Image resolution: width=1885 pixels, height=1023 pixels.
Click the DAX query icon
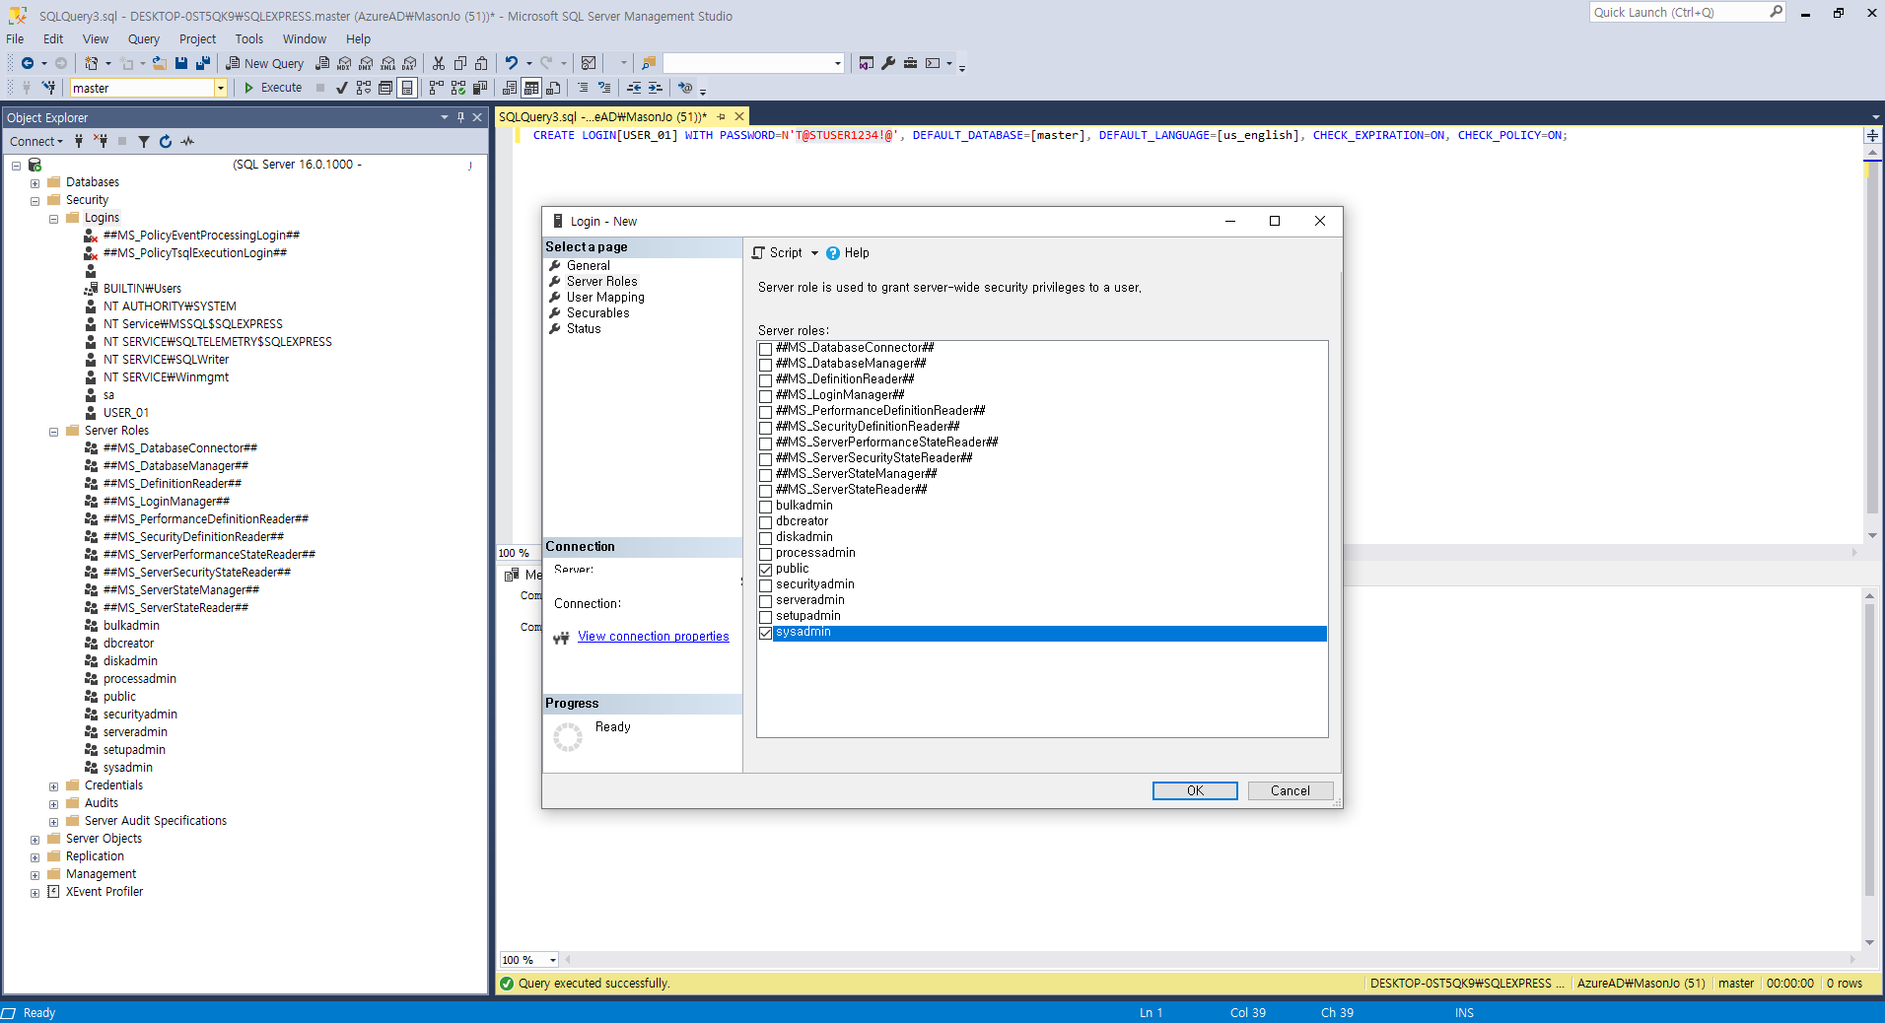(409, 63)
